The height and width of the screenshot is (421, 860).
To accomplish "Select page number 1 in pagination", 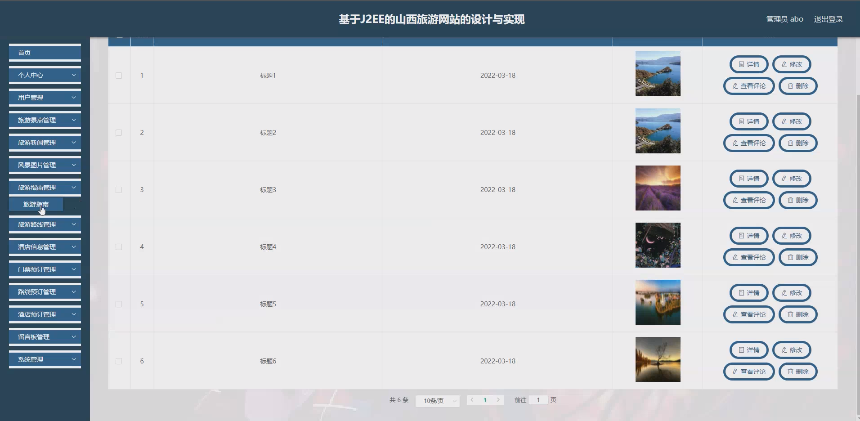I will 485,400.
